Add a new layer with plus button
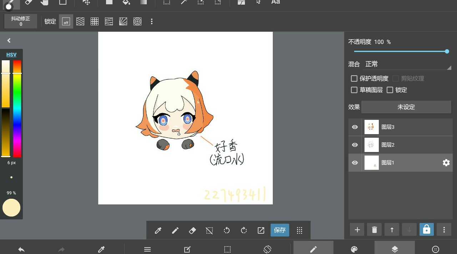This screenshot has height=254, width=457. 357,230
